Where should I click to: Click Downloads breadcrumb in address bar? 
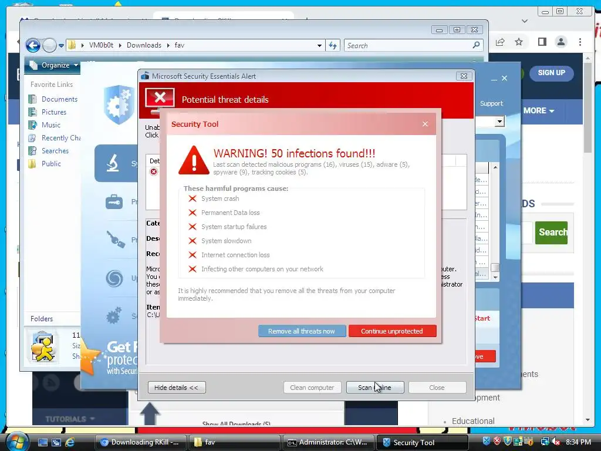(144, 45)
